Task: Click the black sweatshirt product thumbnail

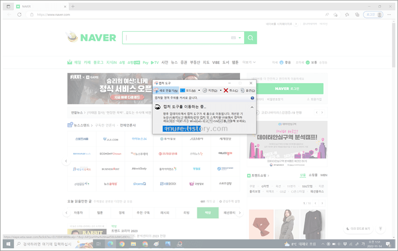Action: (313, 224)
